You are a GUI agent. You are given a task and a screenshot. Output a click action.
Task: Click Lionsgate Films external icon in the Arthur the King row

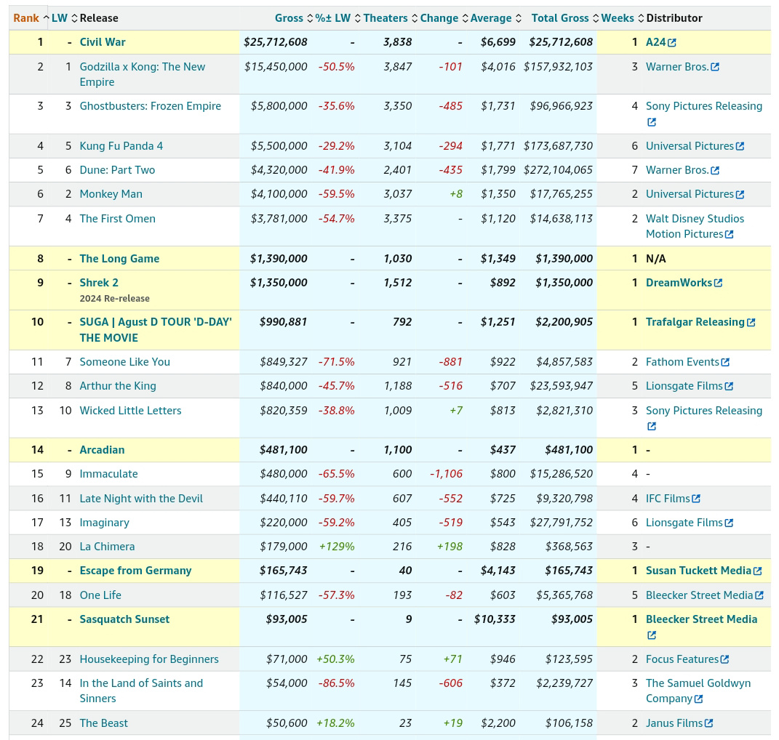(729, 387)
